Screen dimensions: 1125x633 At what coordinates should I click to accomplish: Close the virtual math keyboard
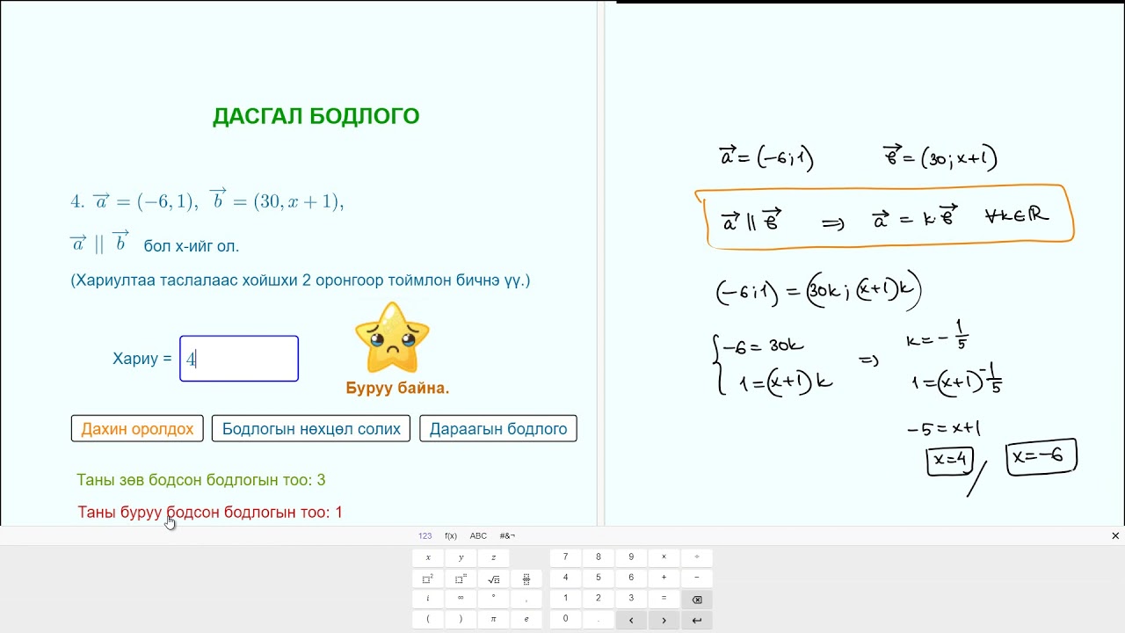[x=1115, y=535]
